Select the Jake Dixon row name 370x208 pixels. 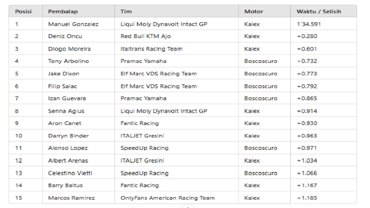[x=64, y=74]
